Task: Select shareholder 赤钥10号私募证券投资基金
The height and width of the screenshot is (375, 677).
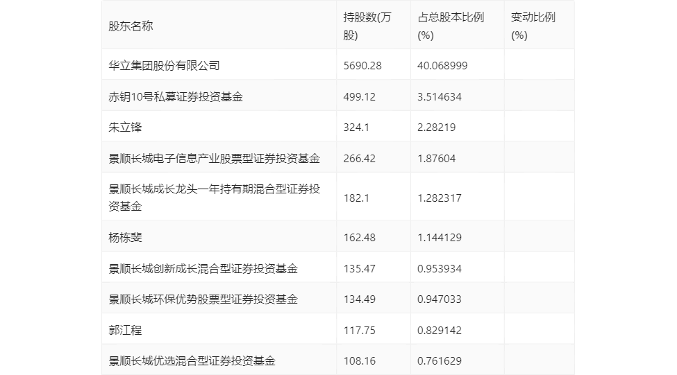Action: coord(176,96)
